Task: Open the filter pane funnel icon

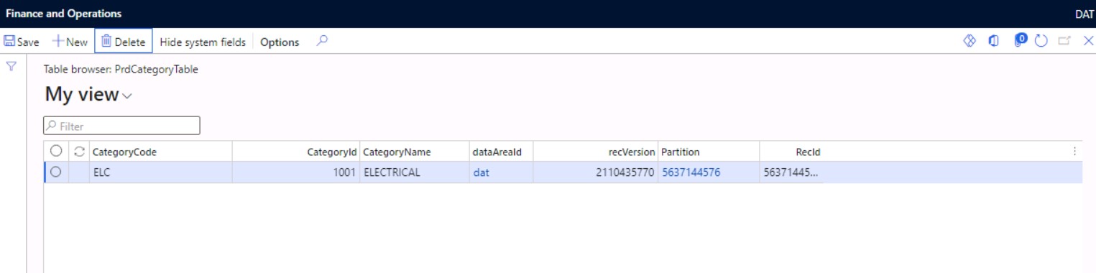Action: click(x=11, y=66)
